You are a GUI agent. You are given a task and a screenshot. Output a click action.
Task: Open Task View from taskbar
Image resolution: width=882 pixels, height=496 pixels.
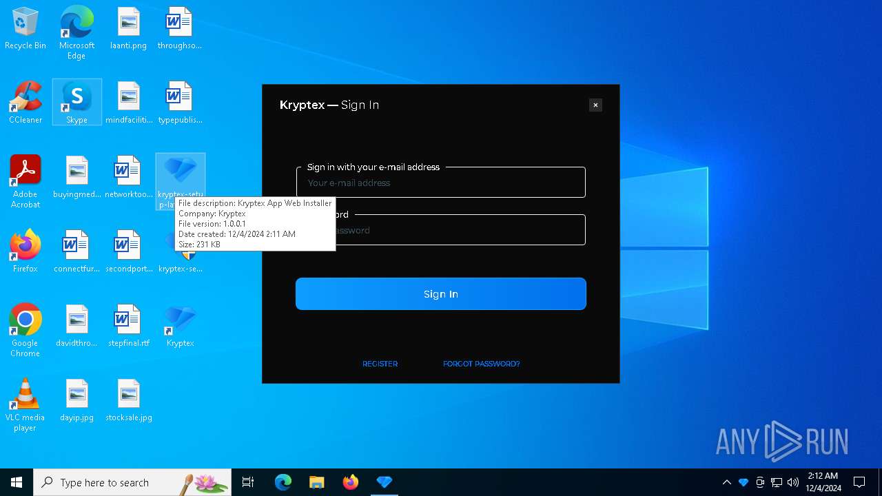248,482
